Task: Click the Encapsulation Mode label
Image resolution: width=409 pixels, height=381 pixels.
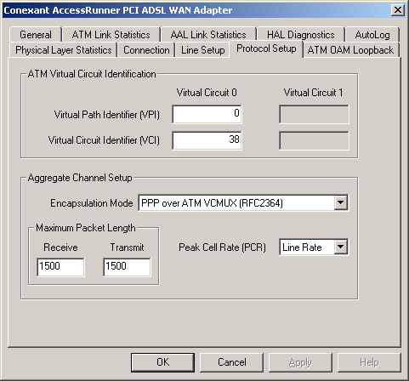Action: (x=92, y=203)
